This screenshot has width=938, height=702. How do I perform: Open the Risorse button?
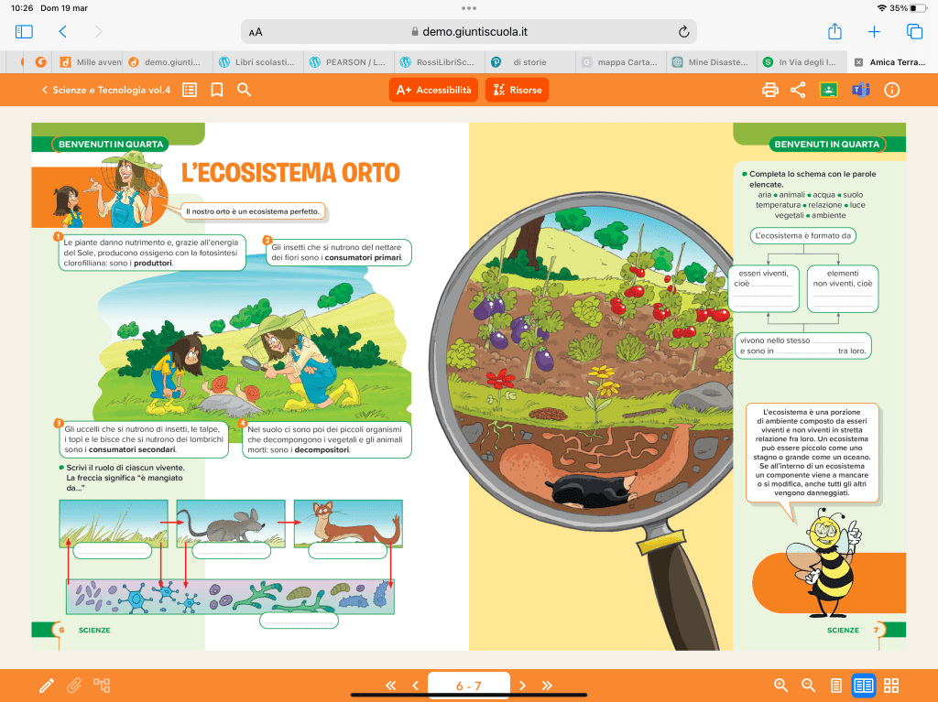(x=517, y=90)
